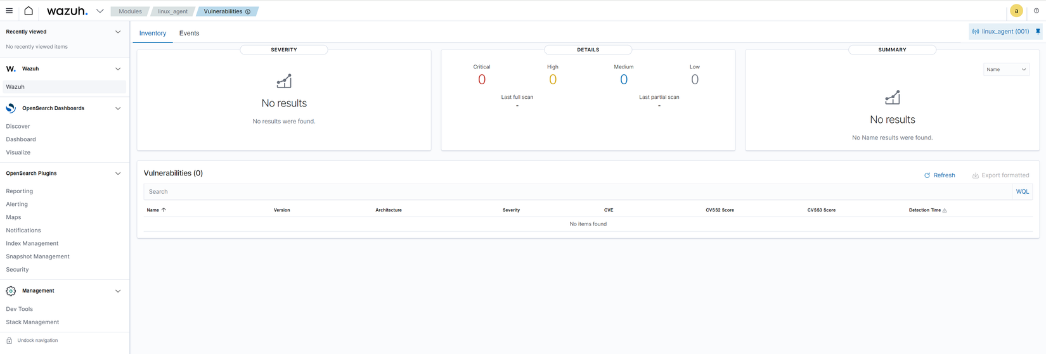Viewport: 1046px width, 354px height.
Task: Open the Summary Name dropdown
Action: [x=1006, y=70]
